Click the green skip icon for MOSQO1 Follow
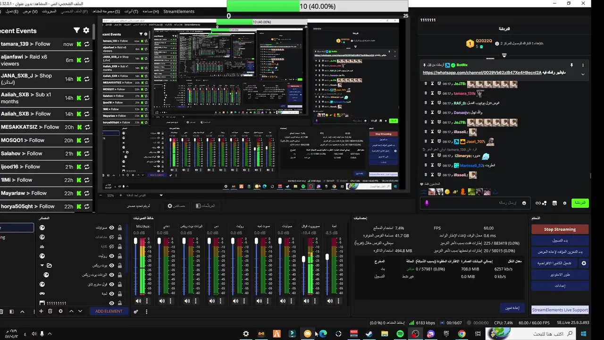This screenshot has width=604, height=340. (x=79, y=140)
